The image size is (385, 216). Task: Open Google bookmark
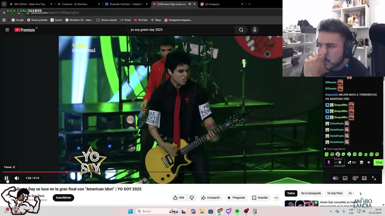pos(17,20)
